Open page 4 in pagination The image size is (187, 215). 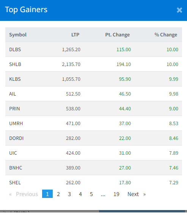pos(80,194)
